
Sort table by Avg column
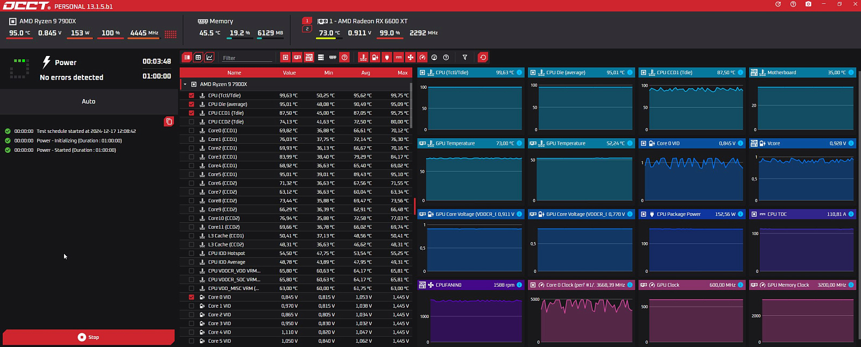coord(366,73)
